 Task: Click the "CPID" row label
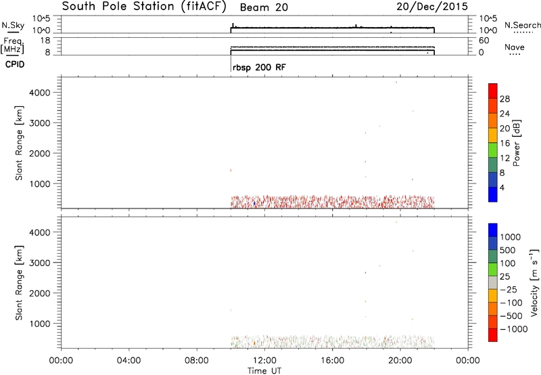tap(15, 64)
